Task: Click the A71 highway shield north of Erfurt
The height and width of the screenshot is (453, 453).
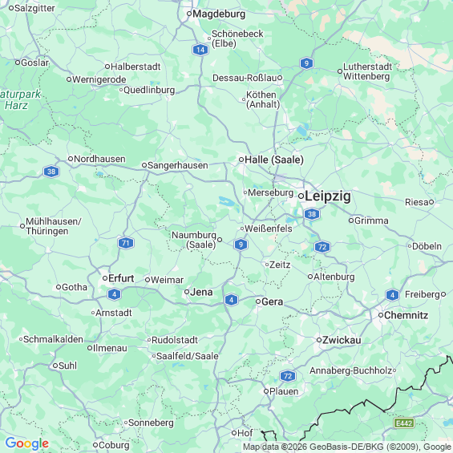Action: 126,243
